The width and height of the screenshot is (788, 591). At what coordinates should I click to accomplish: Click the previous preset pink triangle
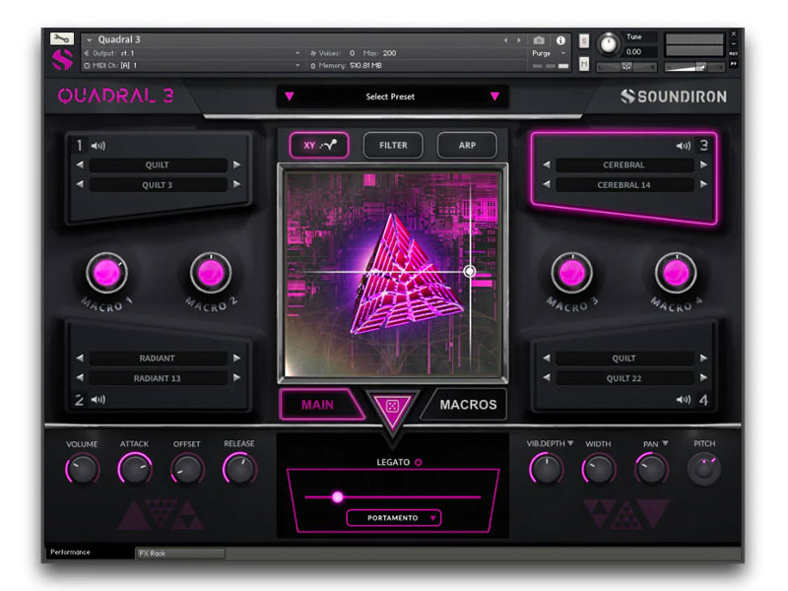pyautogui.click(x=290, y=96)
